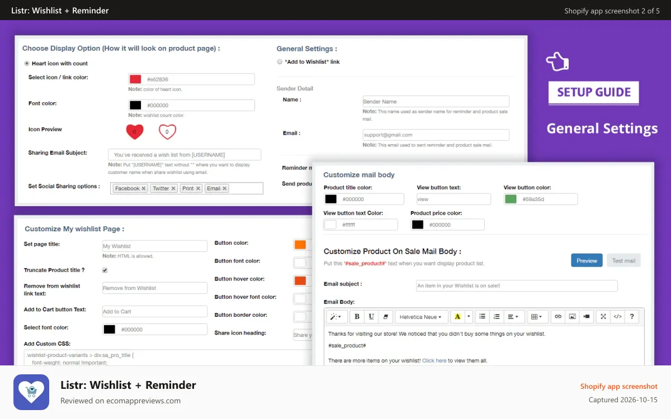
Task: Click the Preview button
Action: pos(587,260)
